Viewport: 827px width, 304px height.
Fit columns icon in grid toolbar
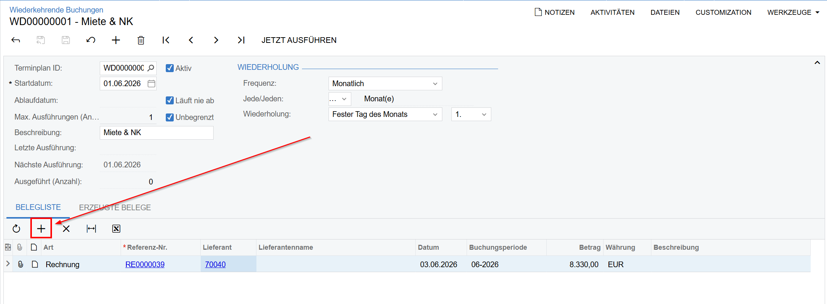tap(91, 228)
